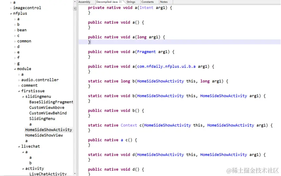Viewport: 281px width, 176px height.
Task: Select the comment package label
Action: coord(29,85)
